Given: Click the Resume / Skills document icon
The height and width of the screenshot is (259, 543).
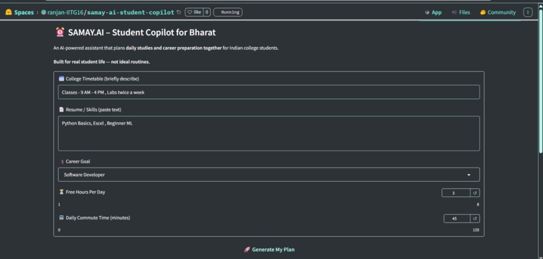Looking at the screenshot, I should (61, 110).
